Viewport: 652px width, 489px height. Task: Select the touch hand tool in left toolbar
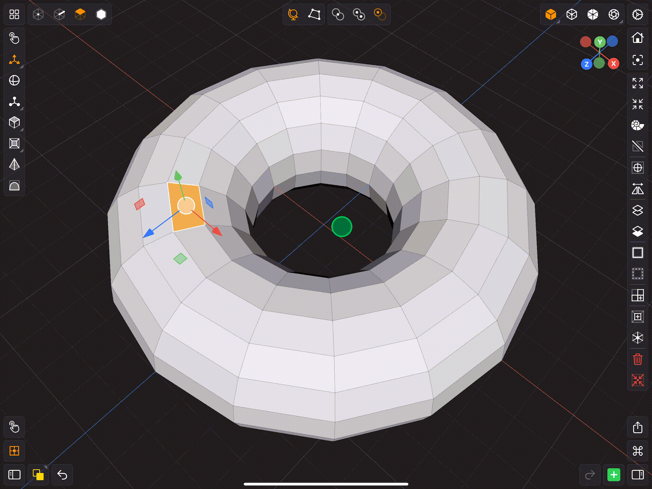click(x=14, y=38)
